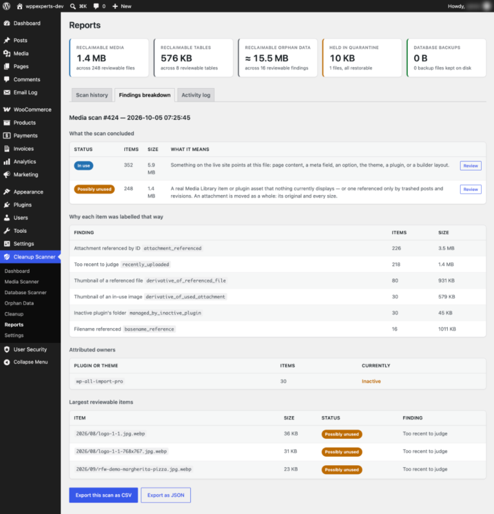The image size is (494, 514).
Task: Click the Media icon in sidebar
Action: coord(7,53)
